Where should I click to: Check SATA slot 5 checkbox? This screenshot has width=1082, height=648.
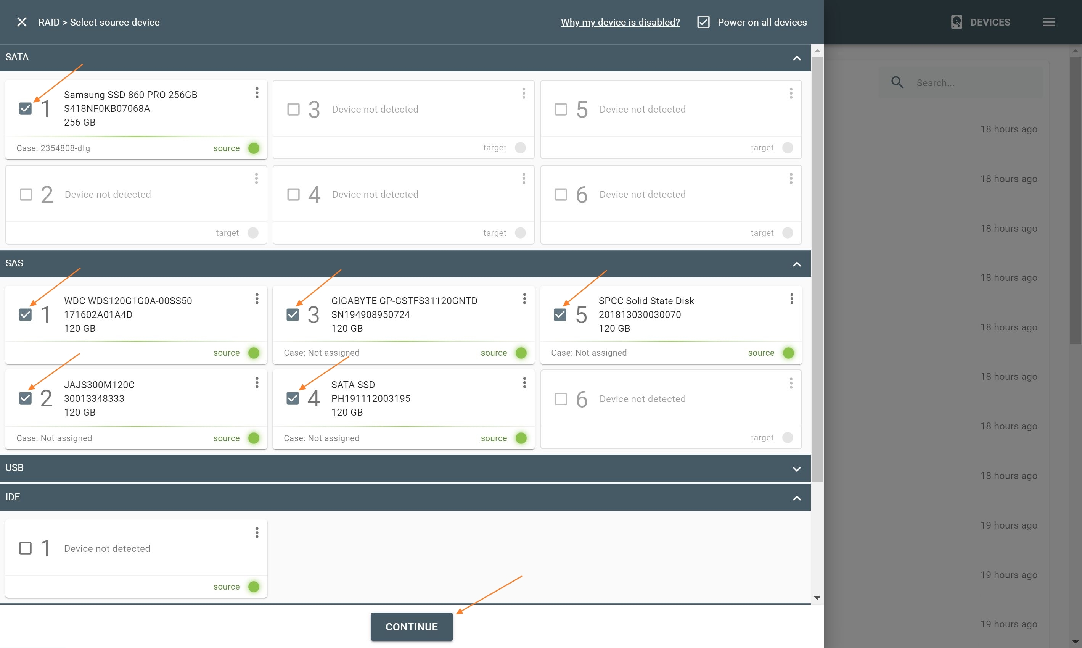pyautogui.click(x=561, y=109)
